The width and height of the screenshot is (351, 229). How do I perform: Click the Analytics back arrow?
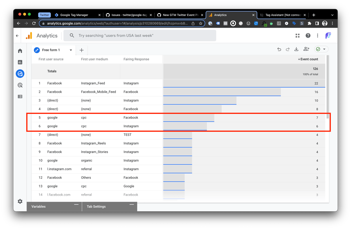[x=17, y=36]
